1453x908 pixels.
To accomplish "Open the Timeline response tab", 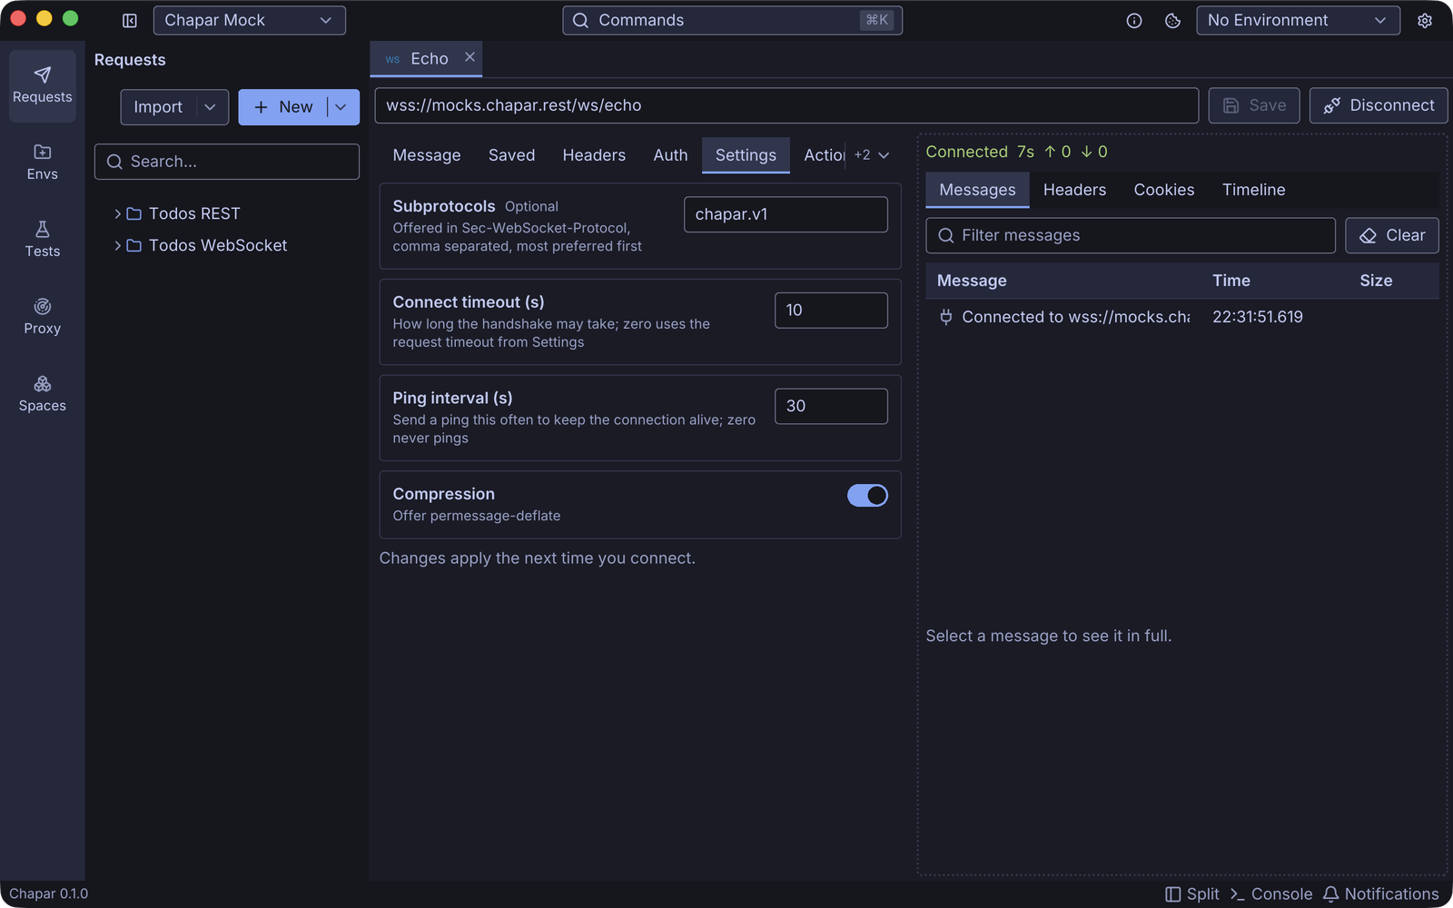I will 1253,190.
